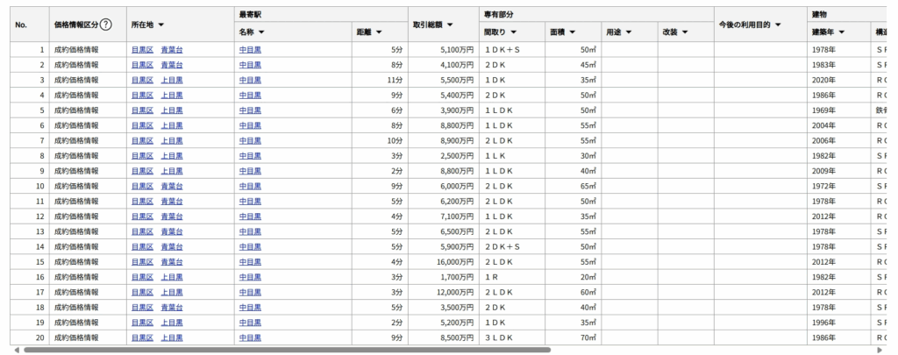Open the 所在地 column filter dropdown
Image resolution: width=898 pixels, height=355 pixels.
[x=161, y=25]
